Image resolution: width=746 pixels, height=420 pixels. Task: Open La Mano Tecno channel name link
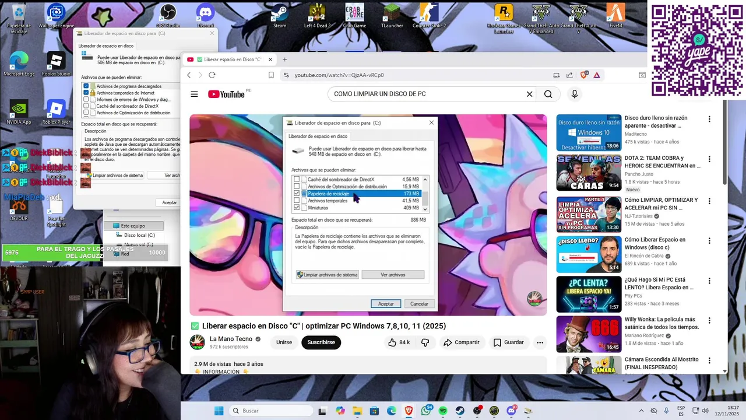click(231, 339)
